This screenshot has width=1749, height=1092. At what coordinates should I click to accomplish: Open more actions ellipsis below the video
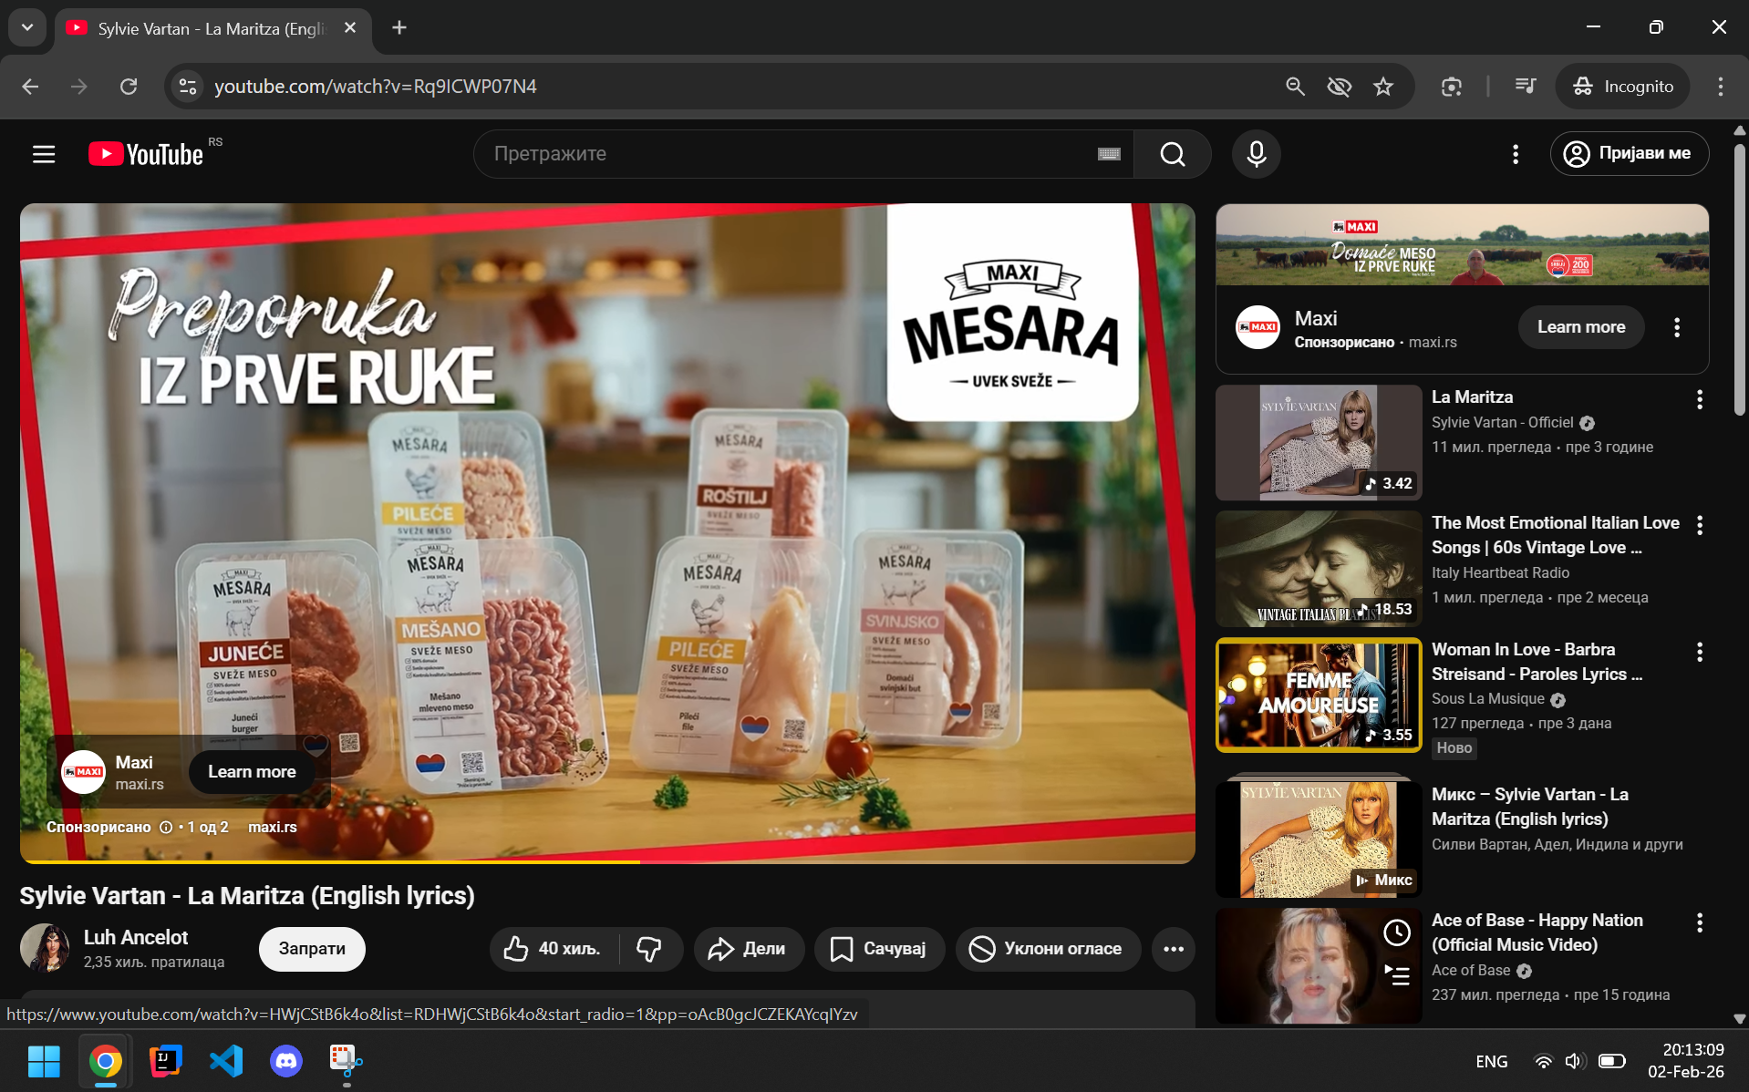coord(1174,949)
